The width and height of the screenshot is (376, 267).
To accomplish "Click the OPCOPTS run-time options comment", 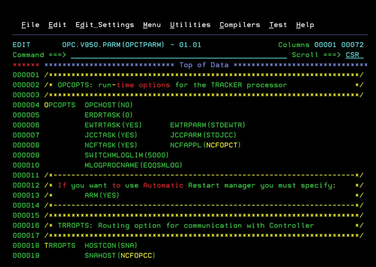I will [x=172, y=85].
